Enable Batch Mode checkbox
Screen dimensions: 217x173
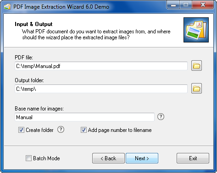coord(28,158)
